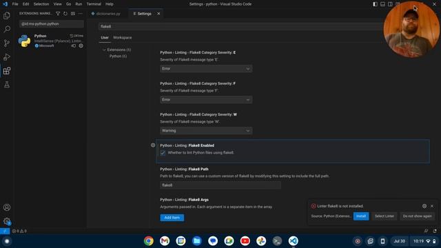Switch to the Workspace settings tab
Screen dimensions: 441x248
coord(123,37)
